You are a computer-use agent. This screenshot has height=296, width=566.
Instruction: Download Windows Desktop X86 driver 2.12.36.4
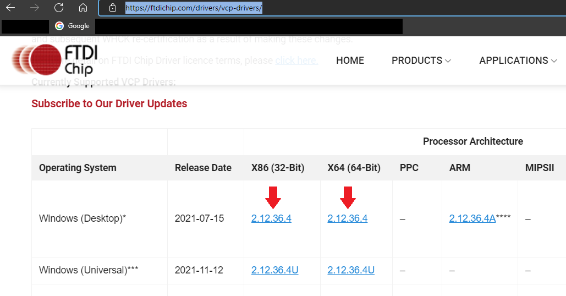tap(272, 218)
